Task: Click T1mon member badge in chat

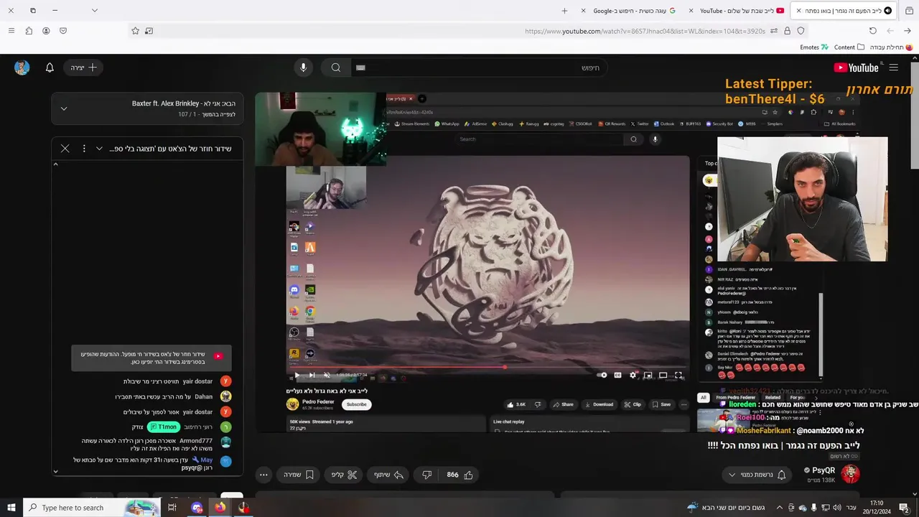Action: [x=163, y=427]
